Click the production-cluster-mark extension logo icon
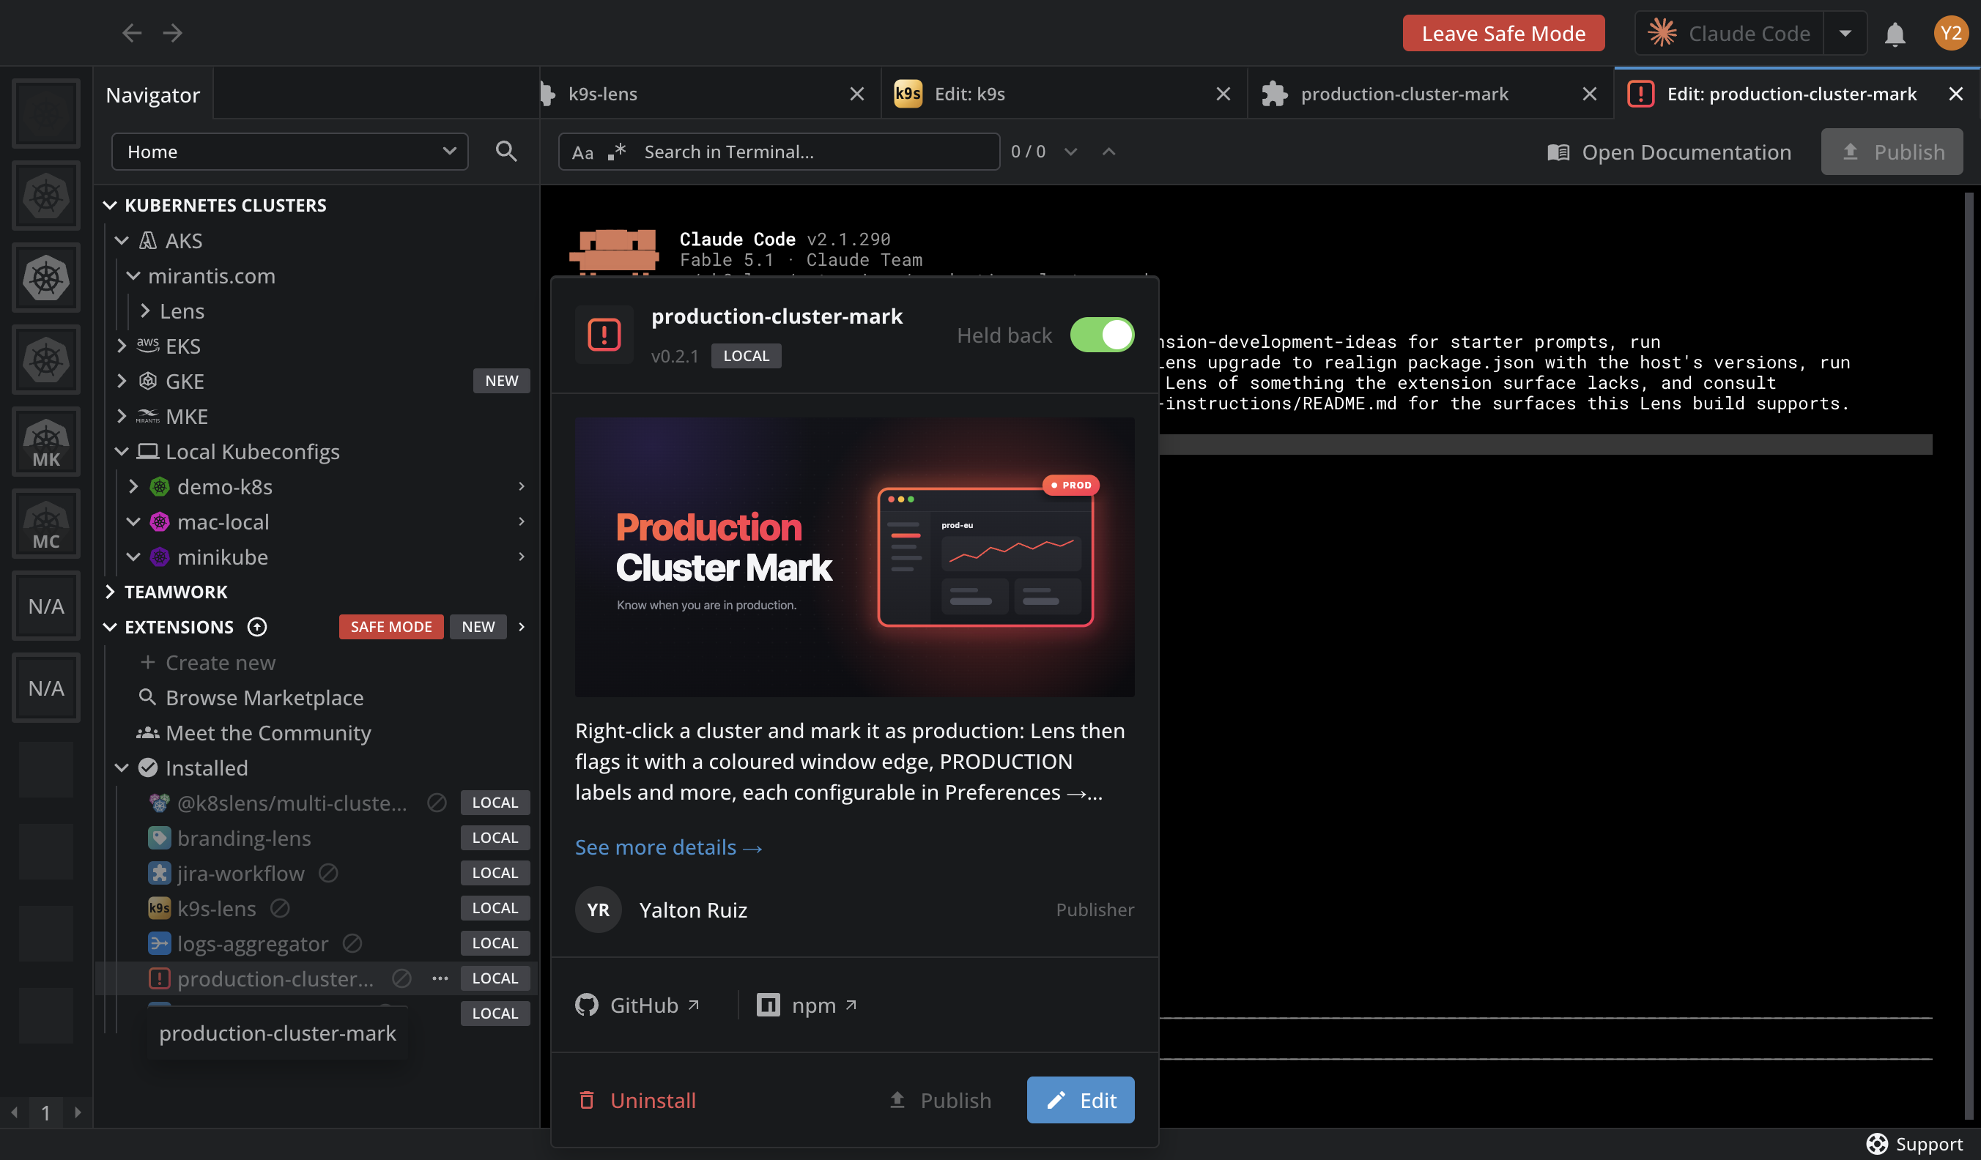Viewport: 1981px width, 1160px height. pos(604,335)
